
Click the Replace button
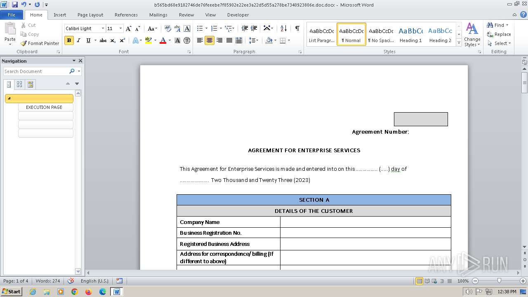click(499, 34)
